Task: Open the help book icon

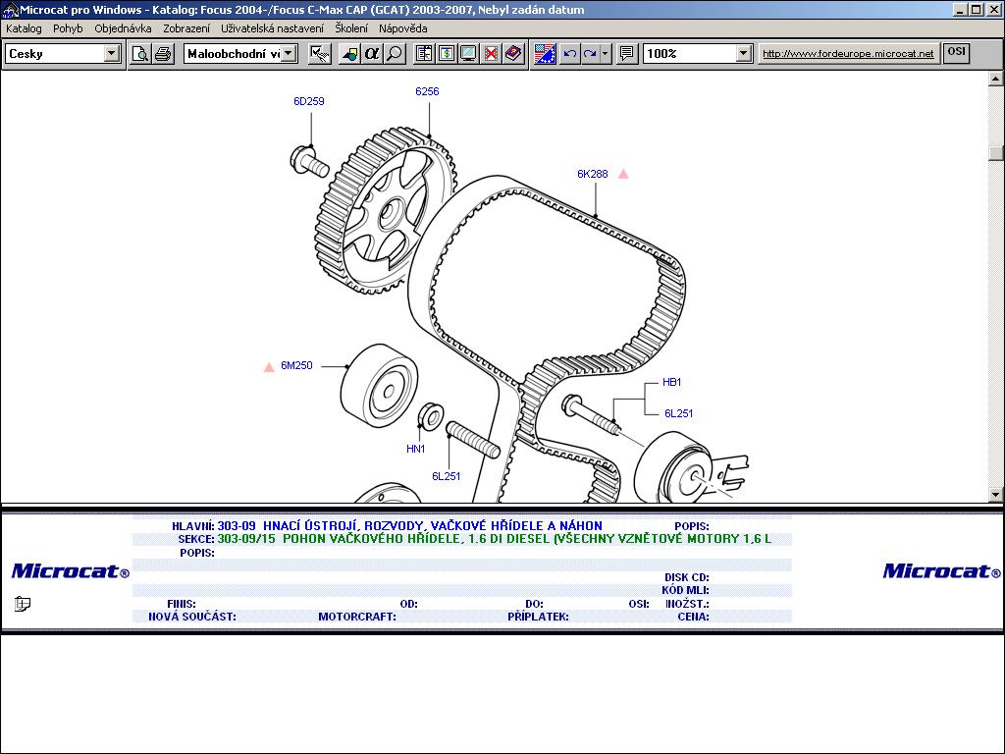Action: pyautogui.click(x=513, y=54)
